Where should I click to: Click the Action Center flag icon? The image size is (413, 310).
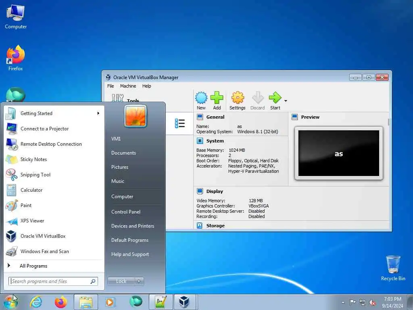pos(353,302)
